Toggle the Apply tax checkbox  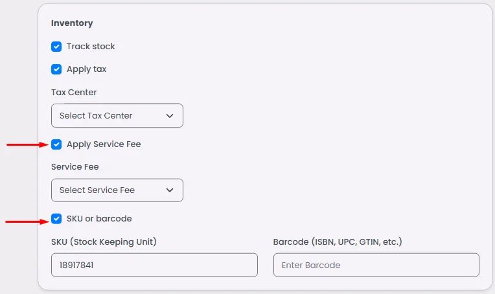(56, 69)
